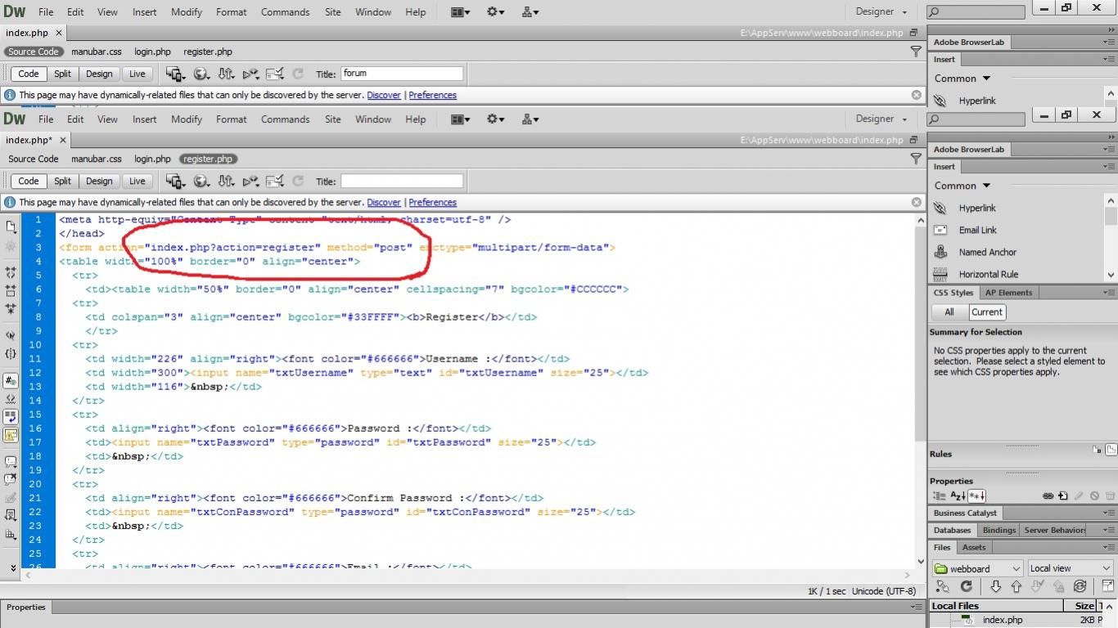The height and width of the screenshot is (628, 1118).
Task: Switch CSS Styles to Current mode
Action: click(987, 312)
